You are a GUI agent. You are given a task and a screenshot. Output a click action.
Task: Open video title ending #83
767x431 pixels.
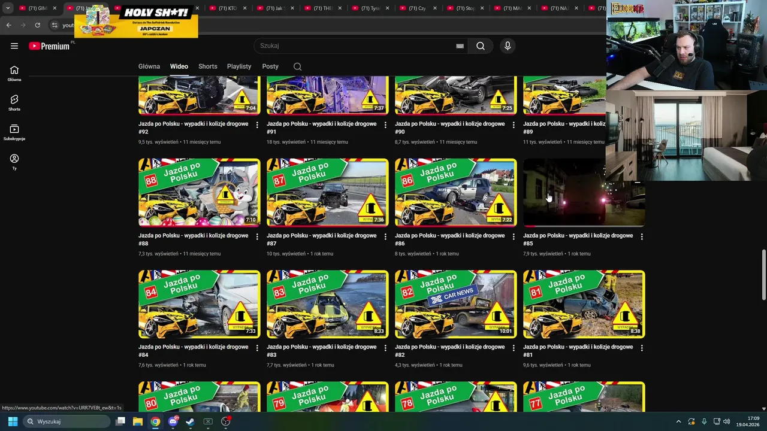point(321,351)
